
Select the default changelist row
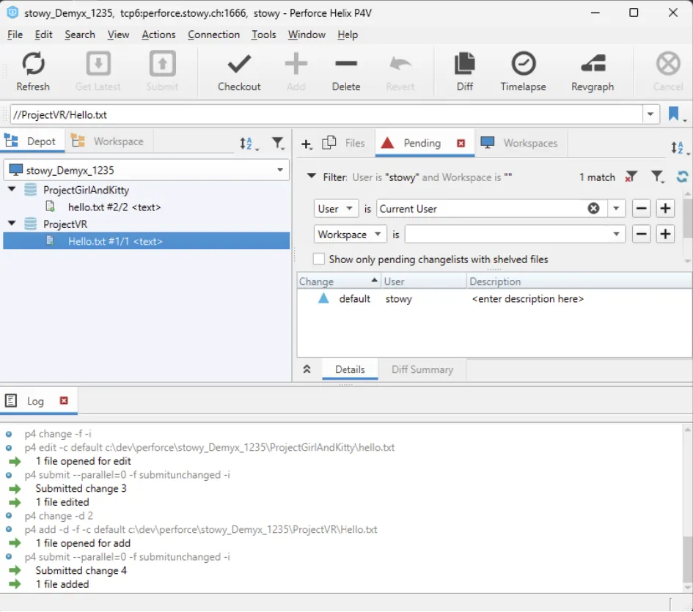click(494, 299)
